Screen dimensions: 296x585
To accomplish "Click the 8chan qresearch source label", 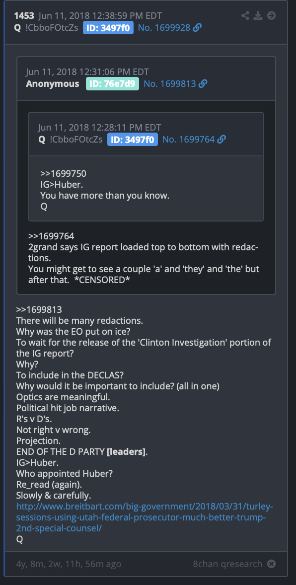I will tap(227, 564).
